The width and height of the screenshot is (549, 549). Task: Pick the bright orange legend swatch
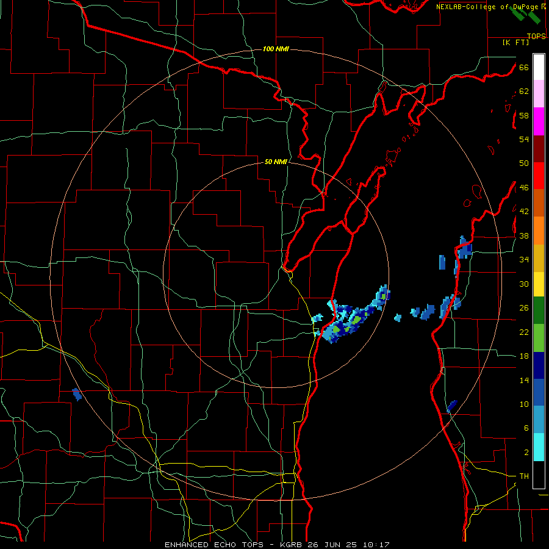539,231
